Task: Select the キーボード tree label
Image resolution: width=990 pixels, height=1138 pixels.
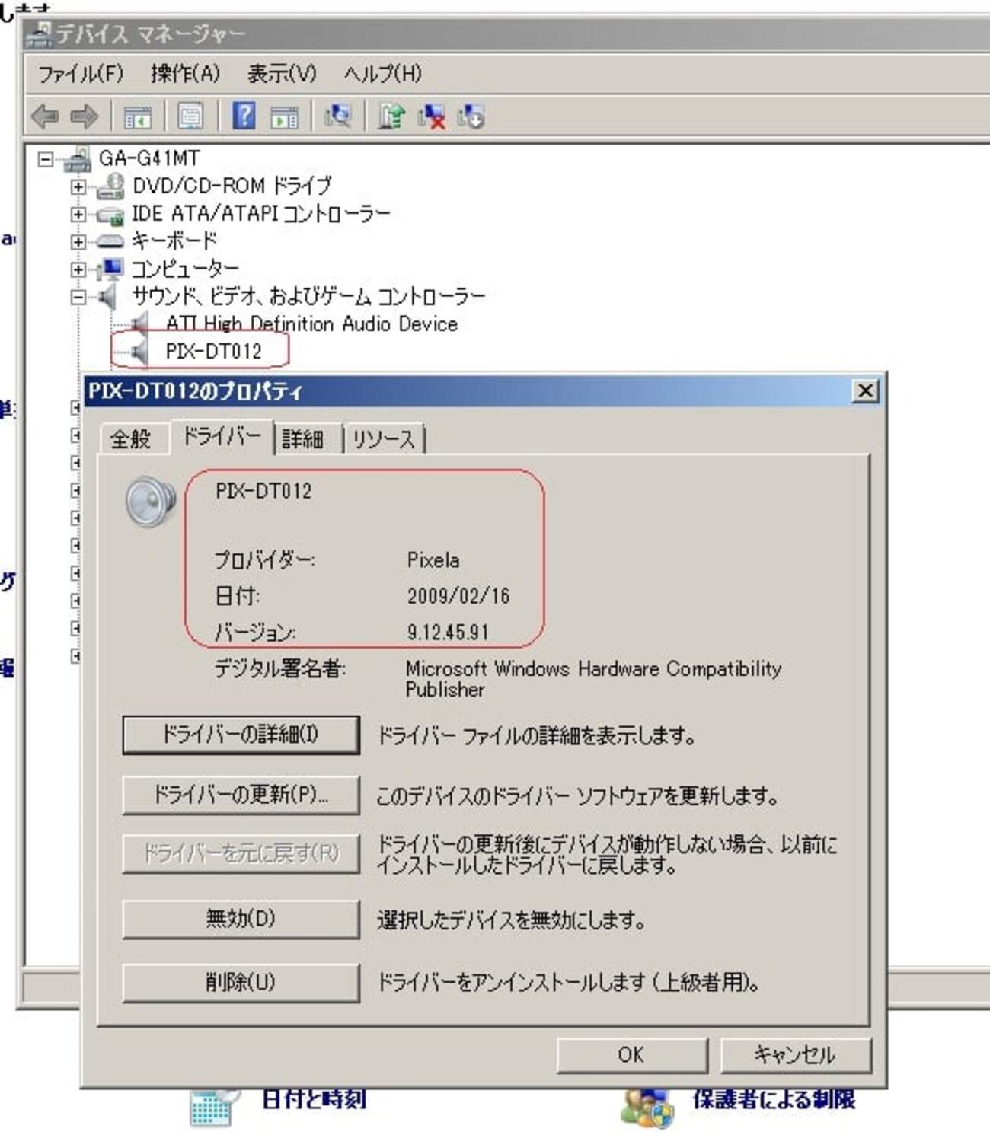Action: coord(174,241)
